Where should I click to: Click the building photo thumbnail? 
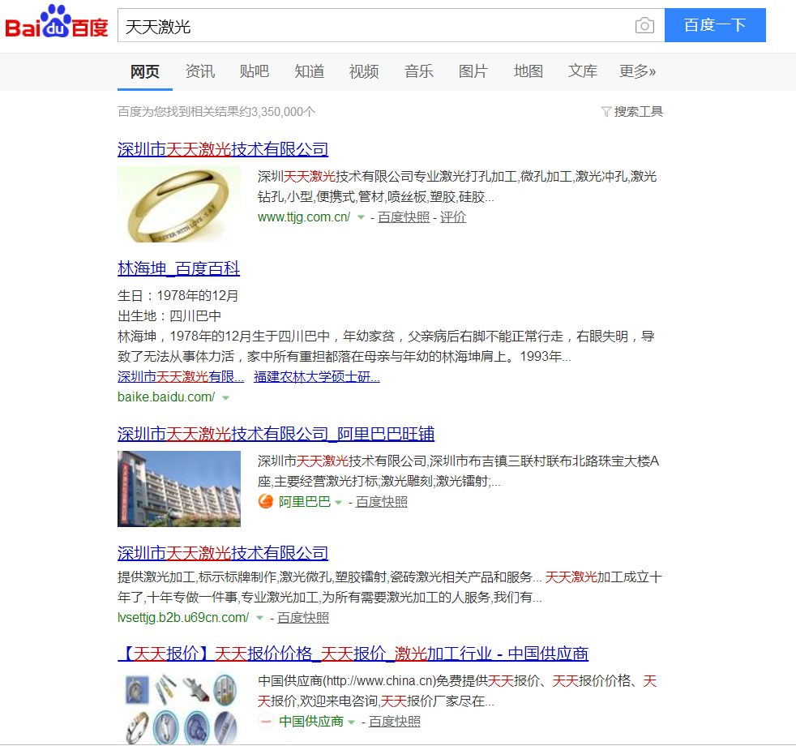tap(179, 489)
